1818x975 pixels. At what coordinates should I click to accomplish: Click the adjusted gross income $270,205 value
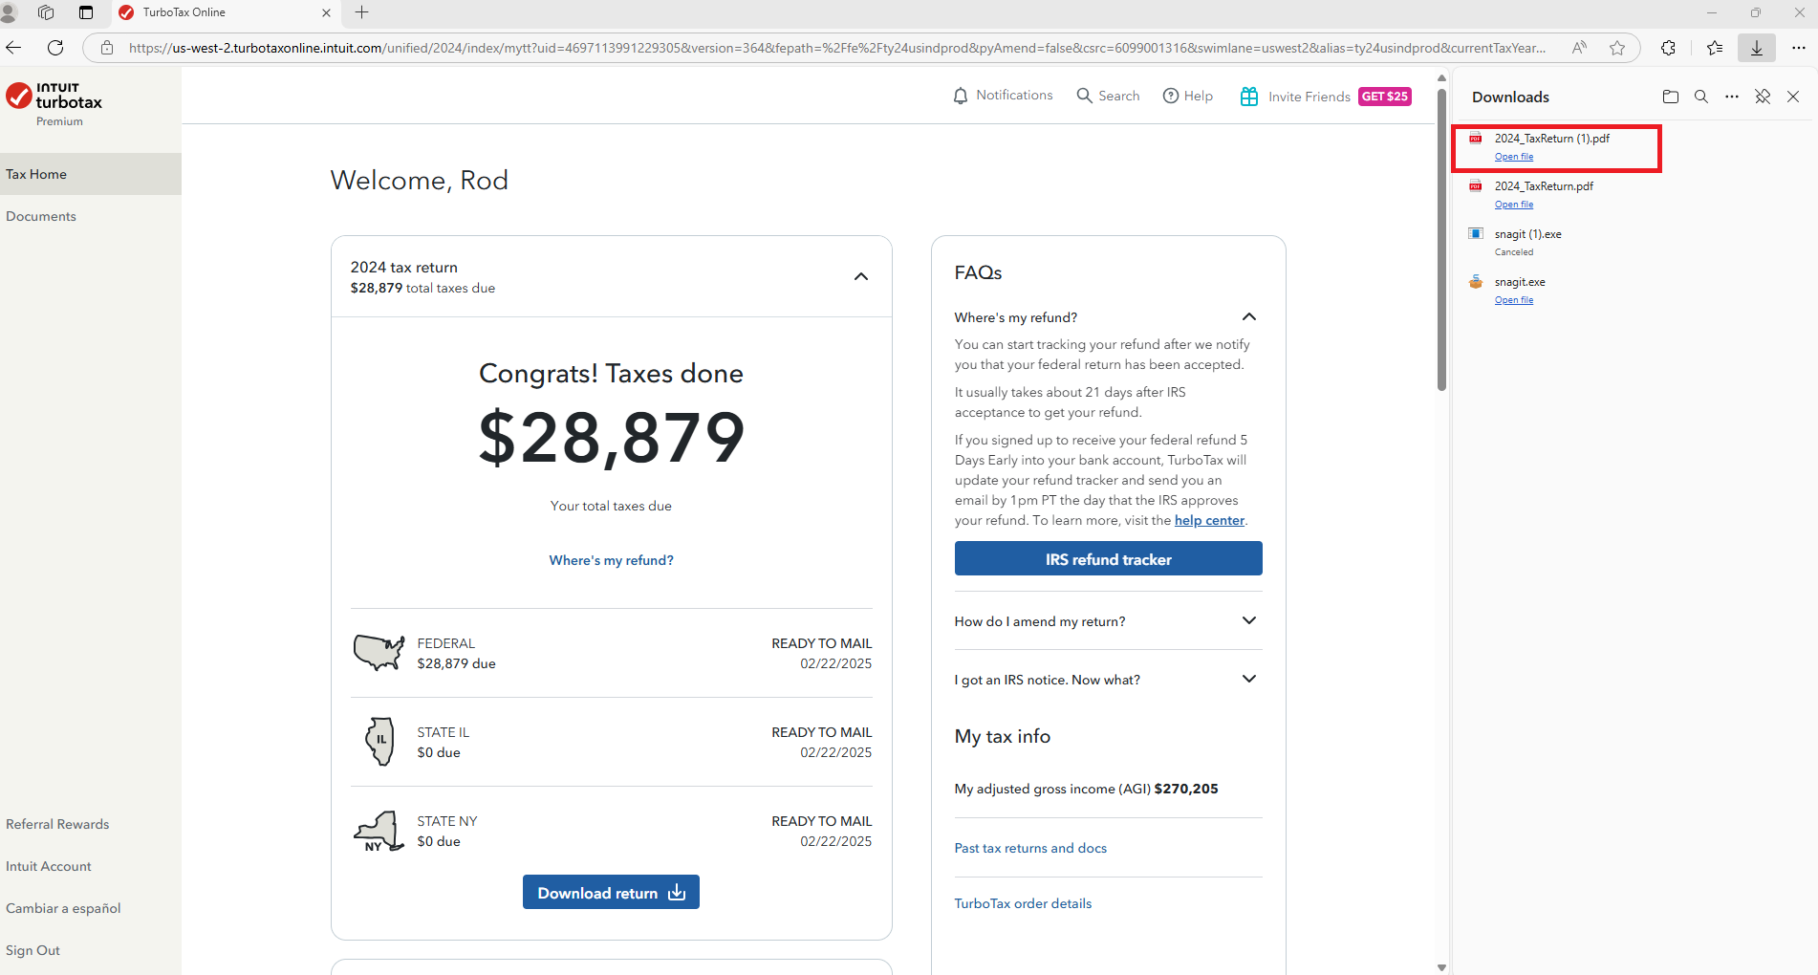click(1186, 789)
